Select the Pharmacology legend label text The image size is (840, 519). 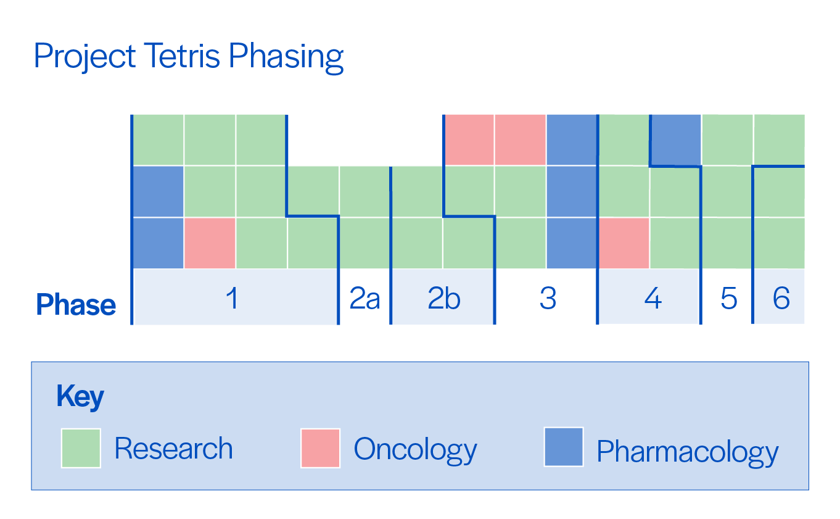point(687,452)
